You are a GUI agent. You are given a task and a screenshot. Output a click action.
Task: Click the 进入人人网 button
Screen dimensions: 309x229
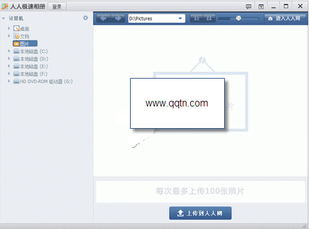coord(285,18)
